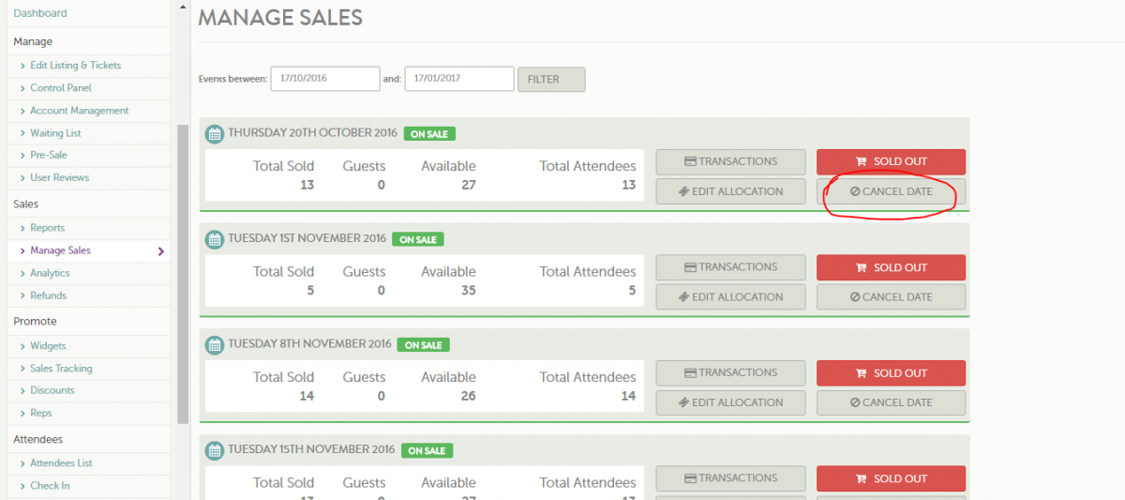1125x500 pixels.
Task: Click the start date field 17/10/2016
Action: [x=324, y=79]
